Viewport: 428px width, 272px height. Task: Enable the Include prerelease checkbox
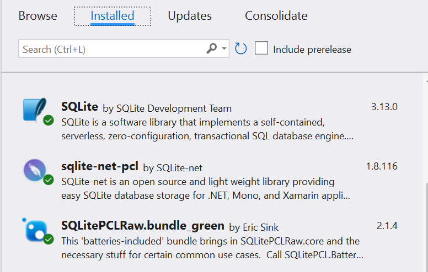[261, 48]
